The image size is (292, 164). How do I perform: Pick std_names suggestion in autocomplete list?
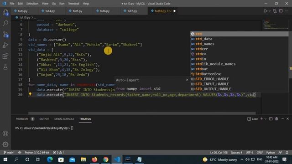point(239,44)
